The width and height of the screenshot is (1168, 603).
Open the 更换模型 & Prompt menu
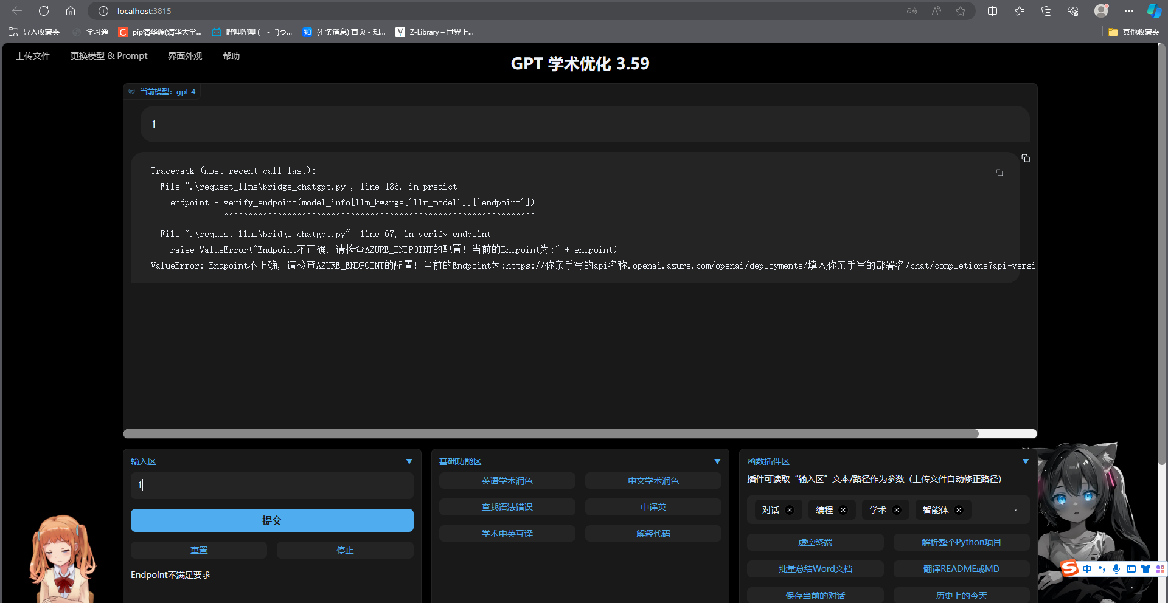108,55
